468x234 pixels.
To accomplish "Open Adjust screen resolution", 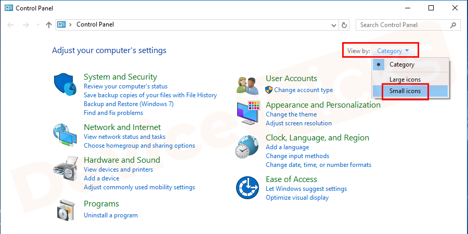I will (299, 123).
